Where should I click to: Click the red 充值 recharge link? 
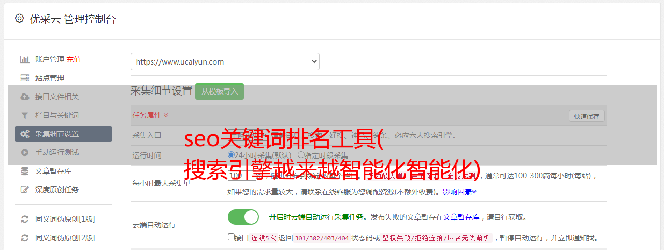tap(74, 59)
